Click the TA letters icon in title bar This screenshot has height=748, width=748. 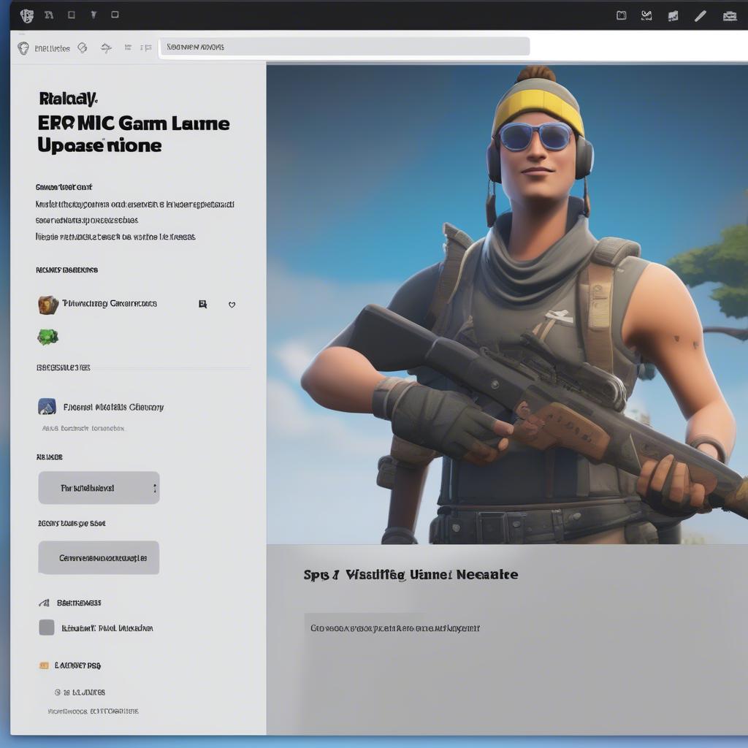49,15
